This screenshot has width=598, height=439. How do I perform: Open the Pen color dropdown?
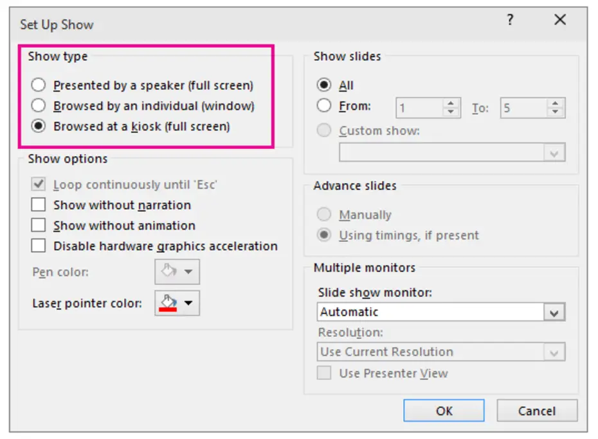click(177, 271)
